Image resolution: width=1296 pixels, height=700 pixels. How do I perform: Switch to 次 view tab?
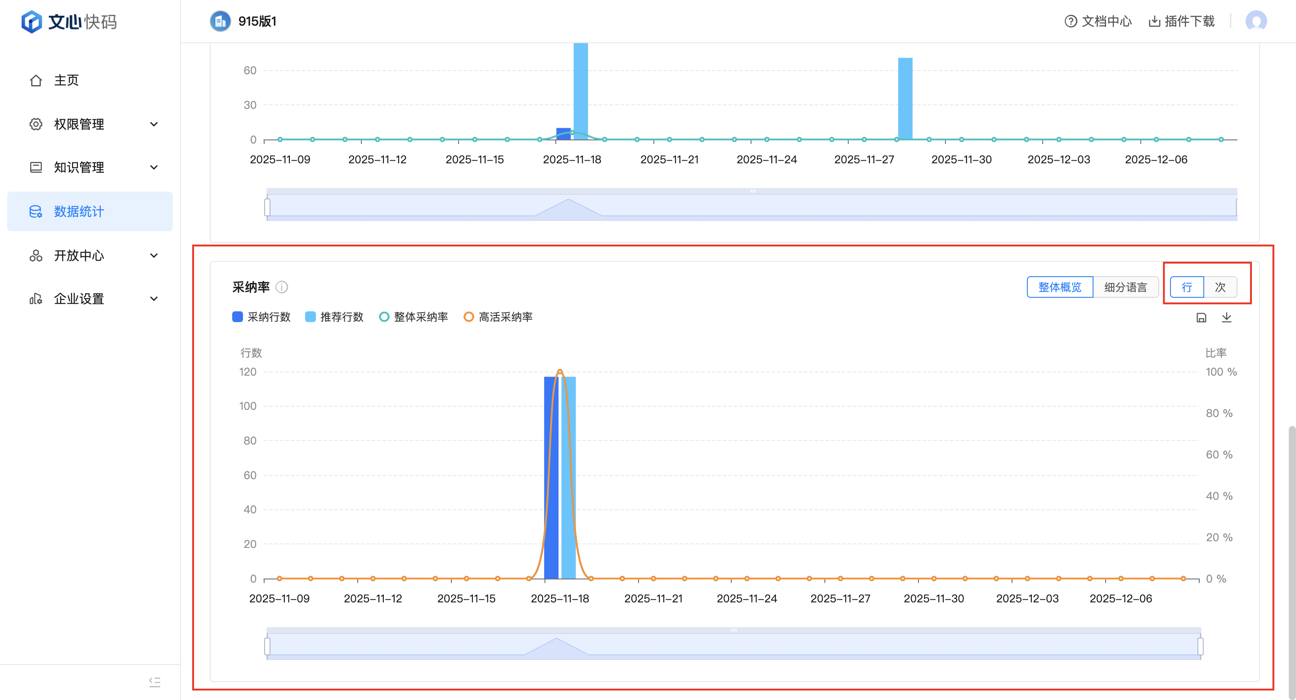pyautogui.click(x=1220, y=287)
